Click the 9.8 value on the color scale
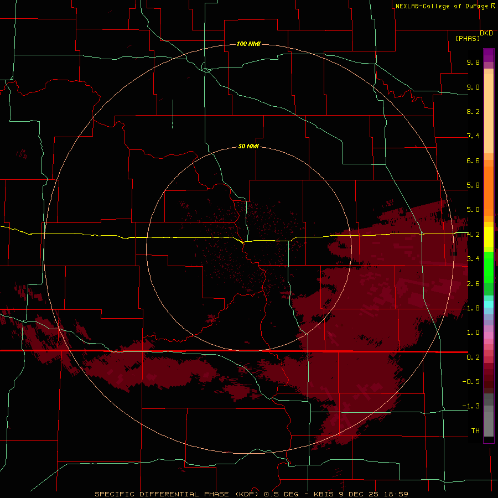This screenshot has height=498, width=498. point(473,62)
